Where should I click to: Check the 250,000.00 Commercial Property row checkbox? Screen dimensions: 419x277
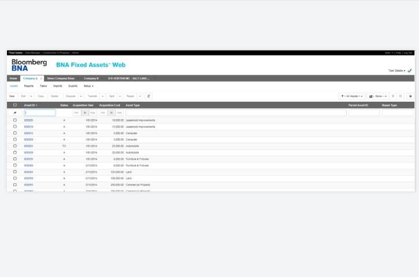pos(15,185)
